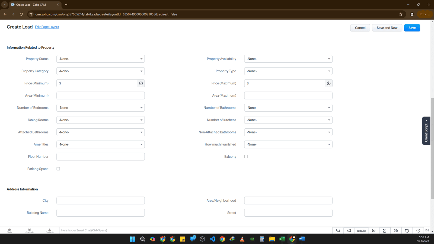Open the Contacts panel icon

(50, 230)
